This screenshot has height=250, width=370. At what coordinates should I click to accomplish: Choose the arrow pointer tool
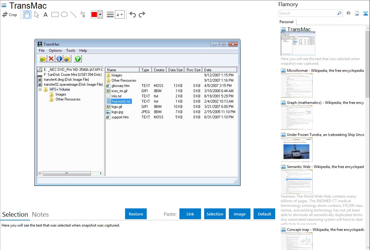tap(36, 14)
